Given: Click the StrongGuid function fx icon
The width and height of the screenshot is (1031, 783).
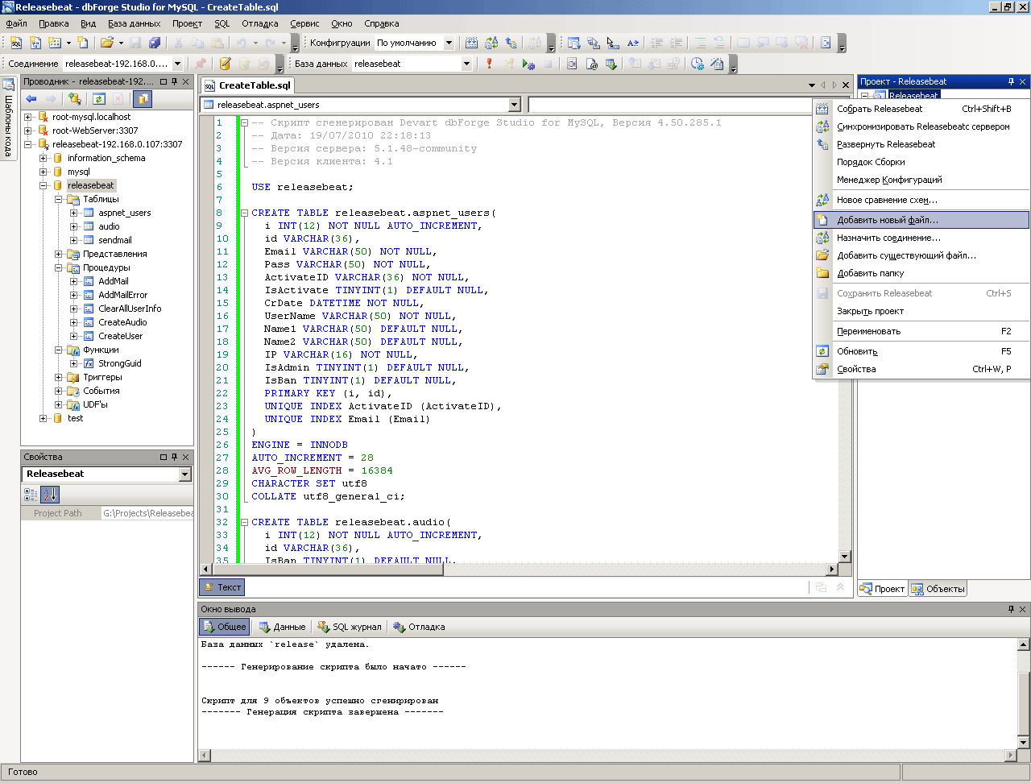Looking at the screenshot, I should [89, 363].
